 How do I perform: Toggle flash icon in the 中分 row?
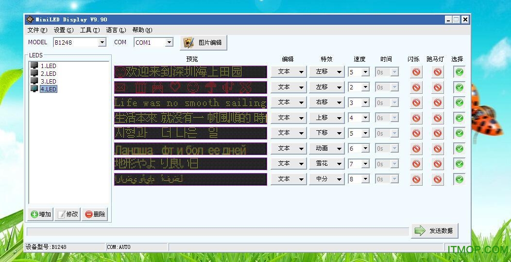pos(416,179)
